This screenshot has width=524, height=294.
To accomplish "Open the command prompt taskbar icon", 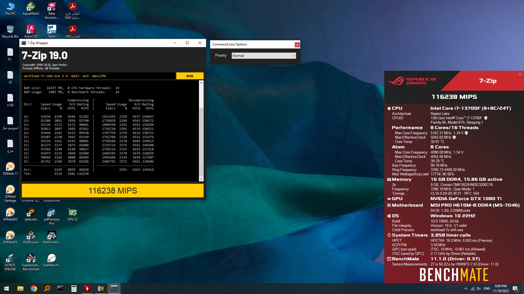I will pyautogui.click(x=60, y=289).
